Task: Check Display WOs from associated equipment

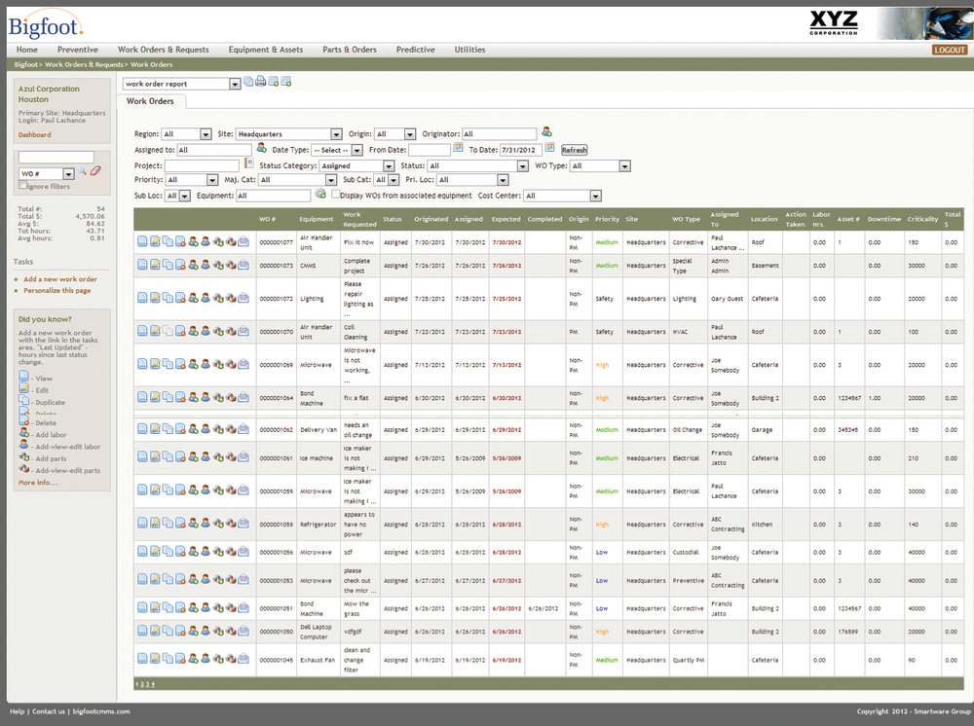Action: coord(336,195)
